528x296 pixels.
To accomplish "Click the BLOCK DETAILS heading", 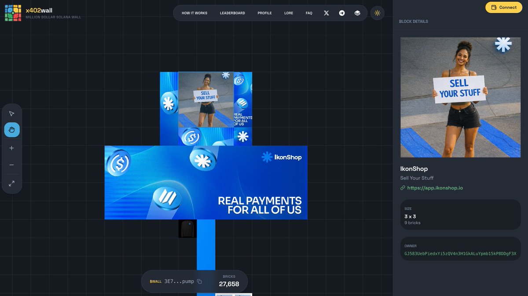I will [x=414, y=22].
